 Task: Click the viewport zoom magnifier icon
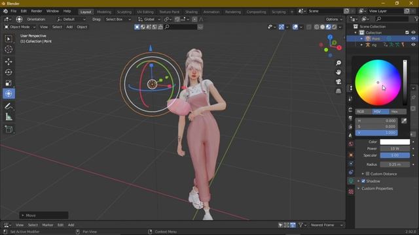(x=338, y=63)
